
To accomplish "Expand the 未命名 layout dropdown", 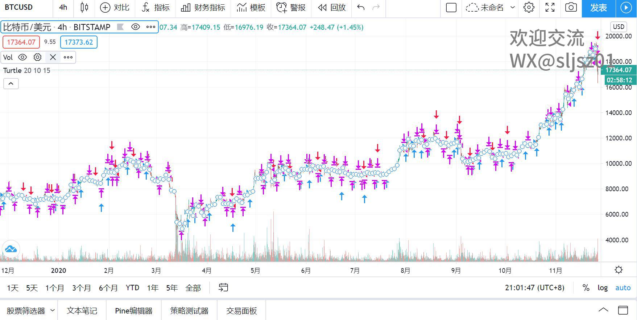I will [x=513, y=7].
